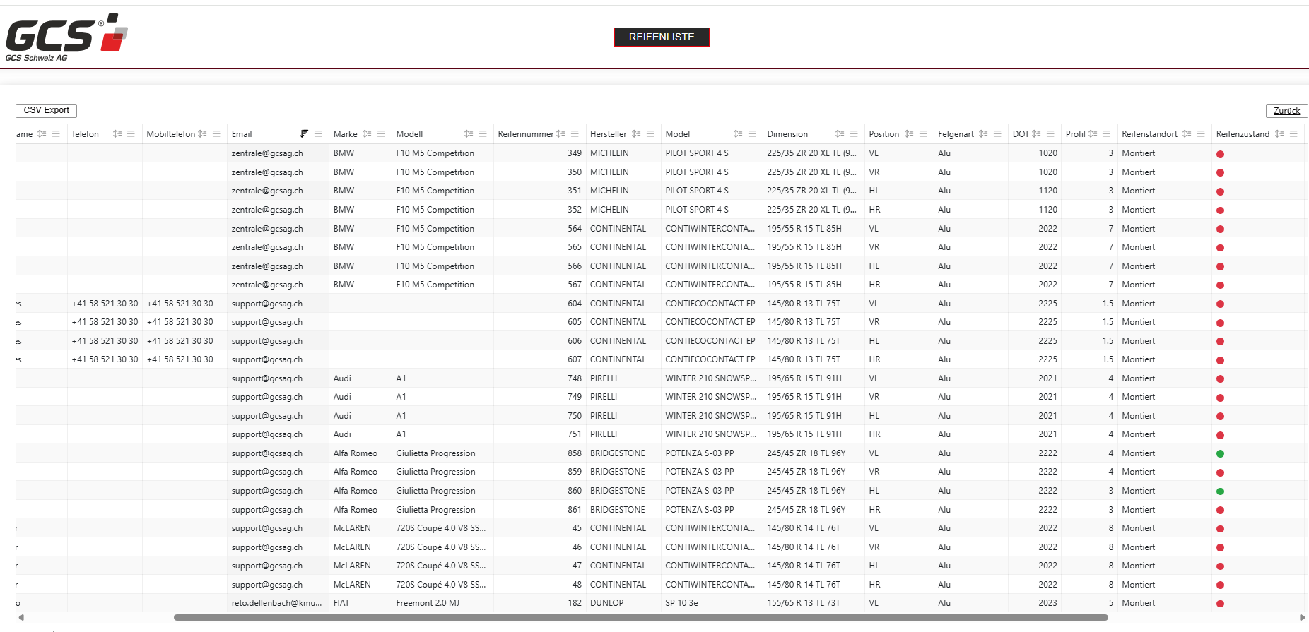
Task: Select tire number 604 cell
Action: click(x=540, y=304)
